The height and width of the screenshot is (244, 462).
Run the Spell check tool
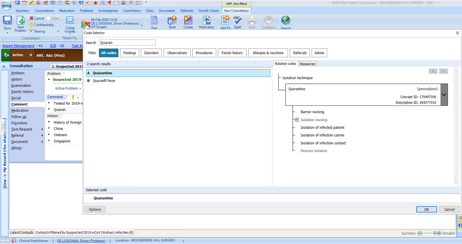pos(238,23)
